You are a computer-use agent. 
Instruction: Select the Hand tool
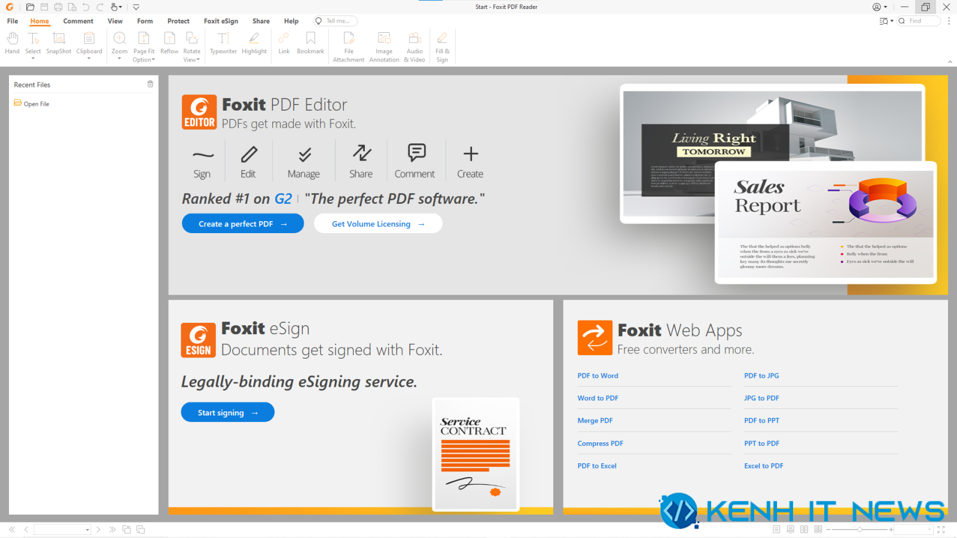[x=12, y=43]
